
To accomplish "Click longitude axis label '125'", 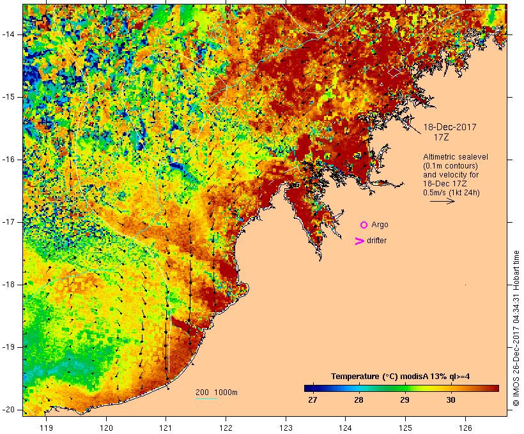I will click(405, 428).
